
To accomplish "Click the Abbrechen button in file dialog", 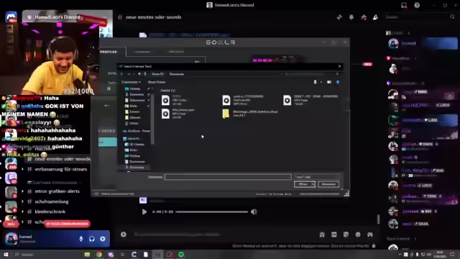I will pyautogui.click(x=328, y=184).
